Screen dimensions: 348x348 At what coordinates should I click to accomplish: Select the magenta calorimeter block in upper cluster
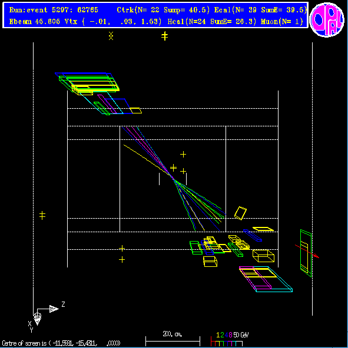coord(107,104)
